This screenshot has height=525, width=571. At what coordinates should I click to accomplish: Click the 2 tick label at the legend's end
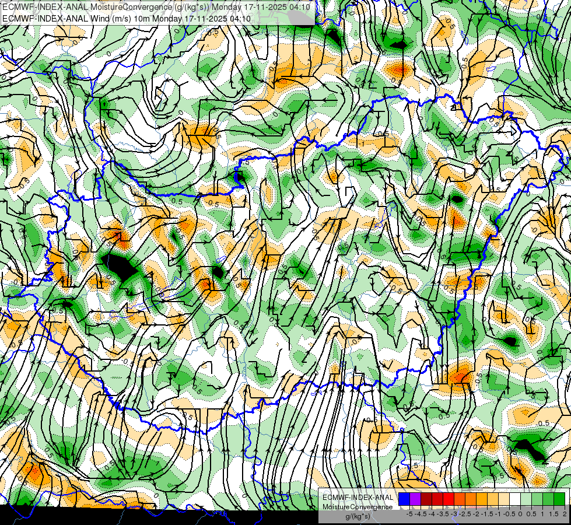pyautogui.click(x=565, y=514)
